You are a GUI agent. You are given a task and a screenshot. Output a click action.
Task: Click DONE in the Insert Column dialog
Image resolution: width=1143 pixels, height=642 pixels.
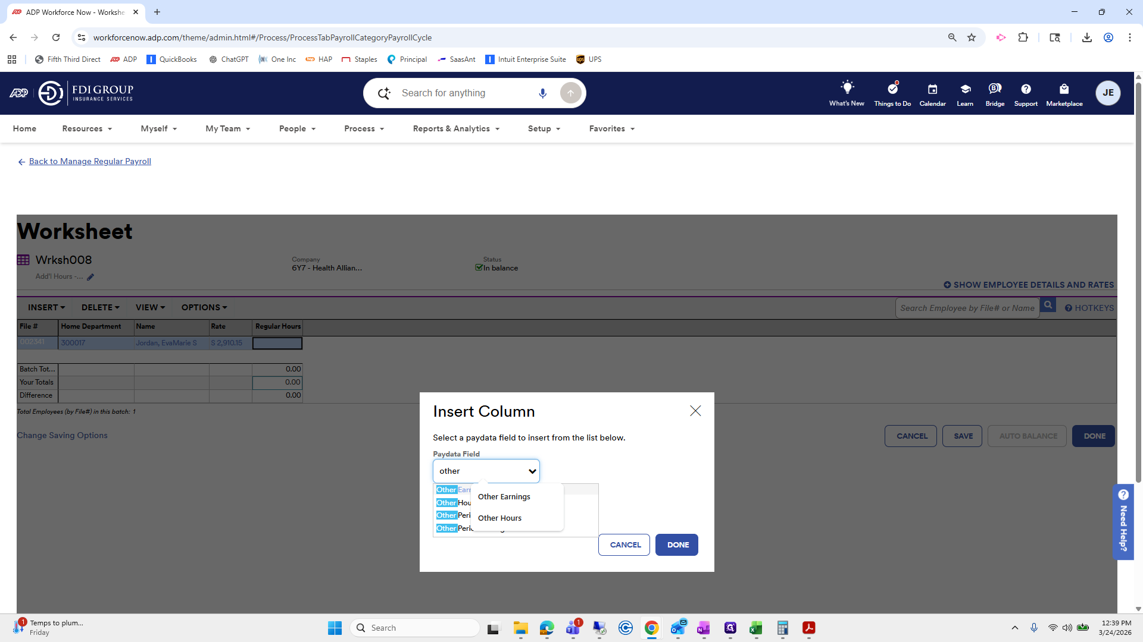(677, 545)
